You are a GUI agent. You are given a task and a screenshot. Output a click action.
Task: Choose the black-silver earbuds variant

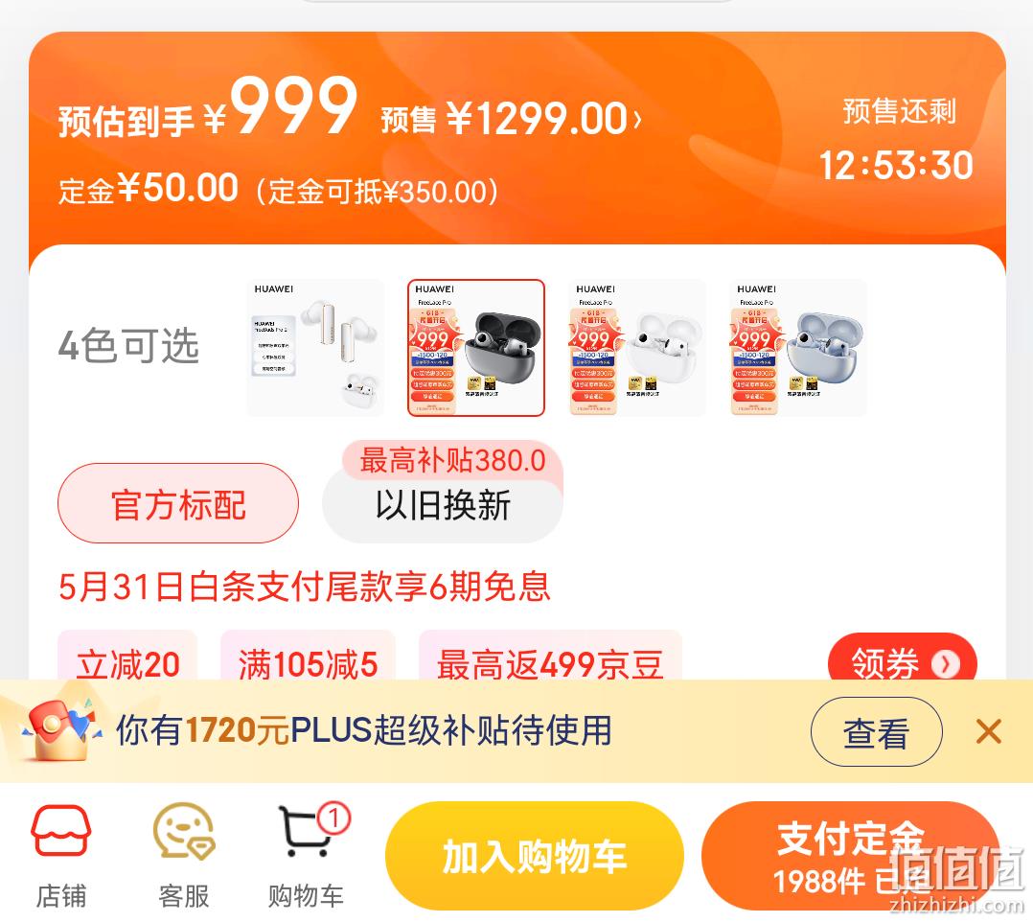(x=476, y=347)
